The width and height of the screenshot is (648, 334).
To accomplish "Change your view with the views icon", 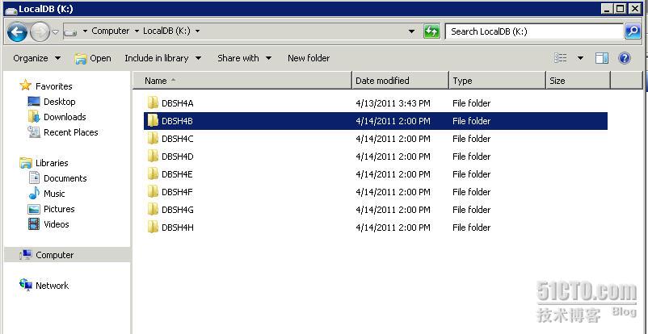I will click(x=561, y=58).
